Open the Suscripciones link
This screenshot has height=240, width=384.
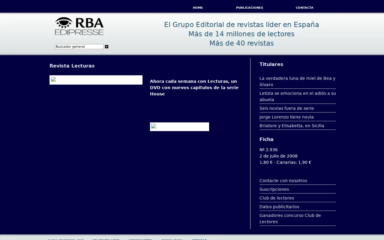pos(274,189)
